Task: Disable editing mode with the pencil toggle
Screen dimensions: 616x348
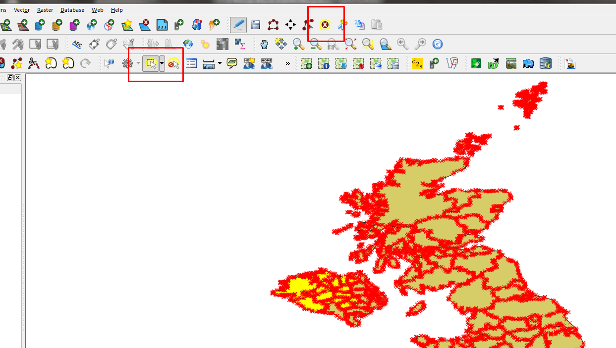Action: (237, 24)
